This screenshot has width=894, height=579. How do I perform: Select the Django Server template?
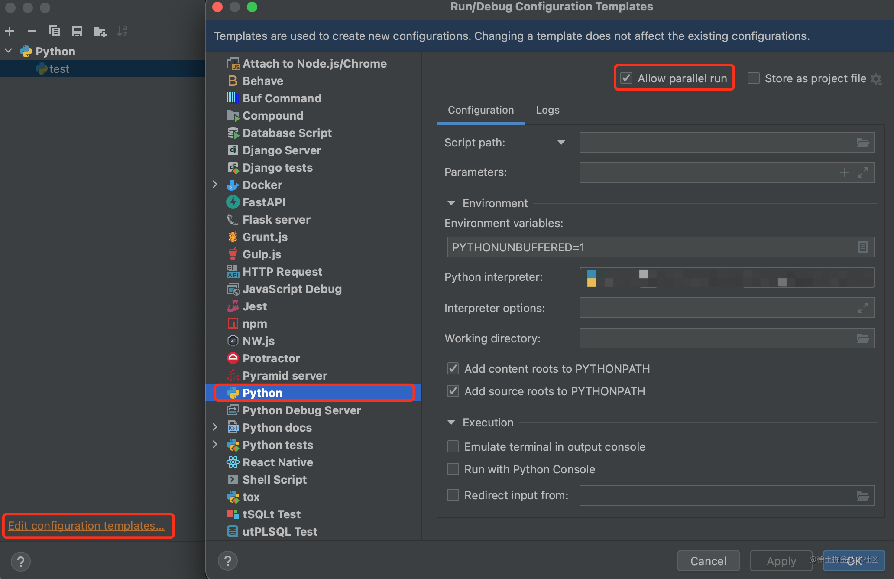(x=282, y=150)
